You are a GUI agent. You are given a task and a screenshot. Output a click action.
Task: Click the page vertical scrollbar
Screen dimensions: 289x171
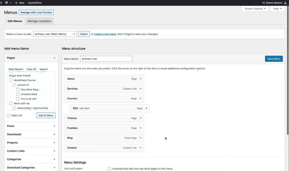click(x=288, y=70)
